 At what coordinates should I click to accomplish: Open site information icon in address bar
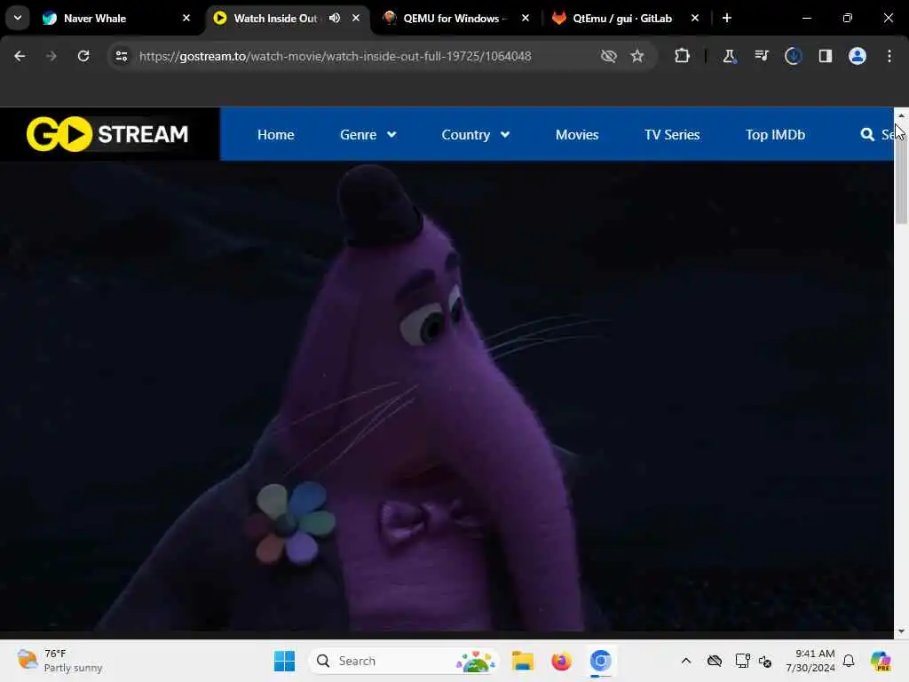(121, 56)
